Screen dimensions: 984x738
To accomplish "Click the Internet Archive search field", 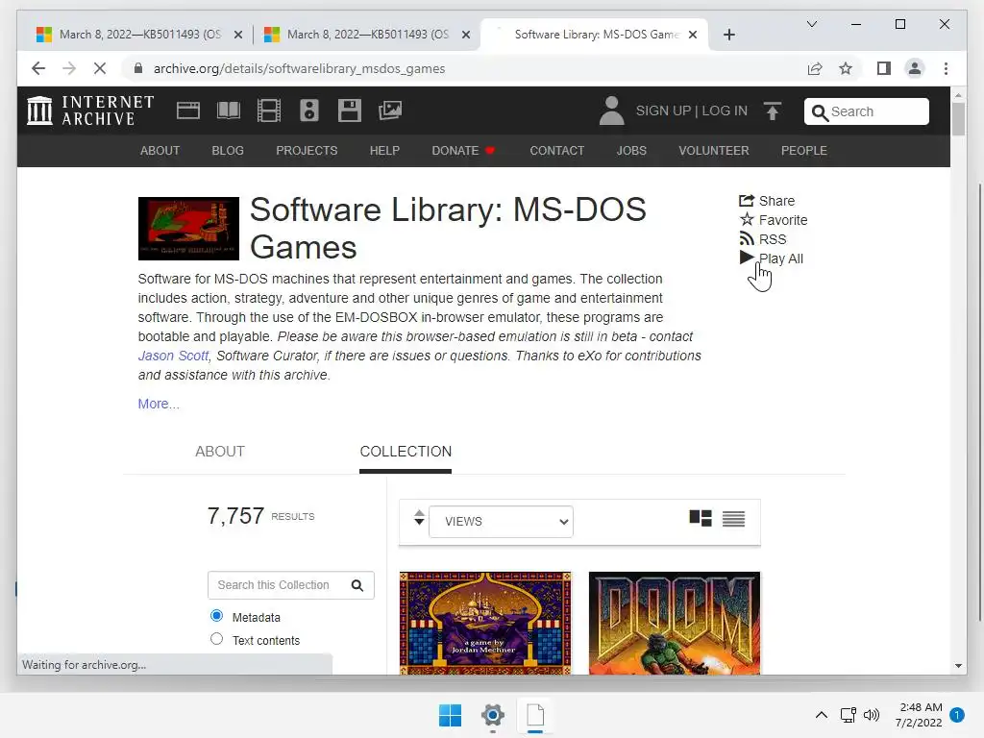I will pos(867,111).
